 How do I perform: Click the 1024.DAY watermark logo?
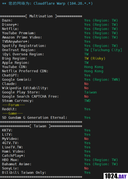point(116,176)
